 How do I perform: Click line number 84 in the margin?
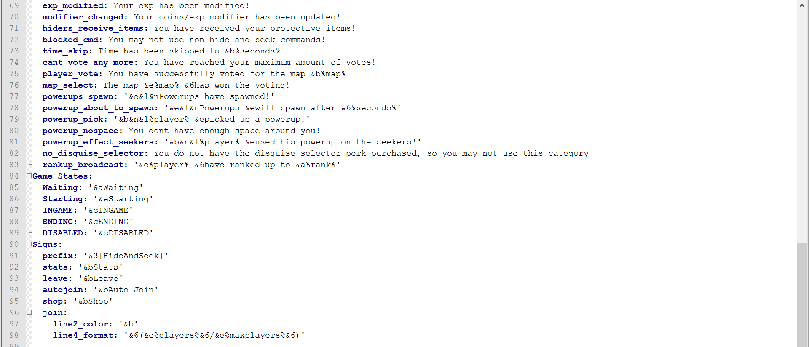(x=14, y=176)
